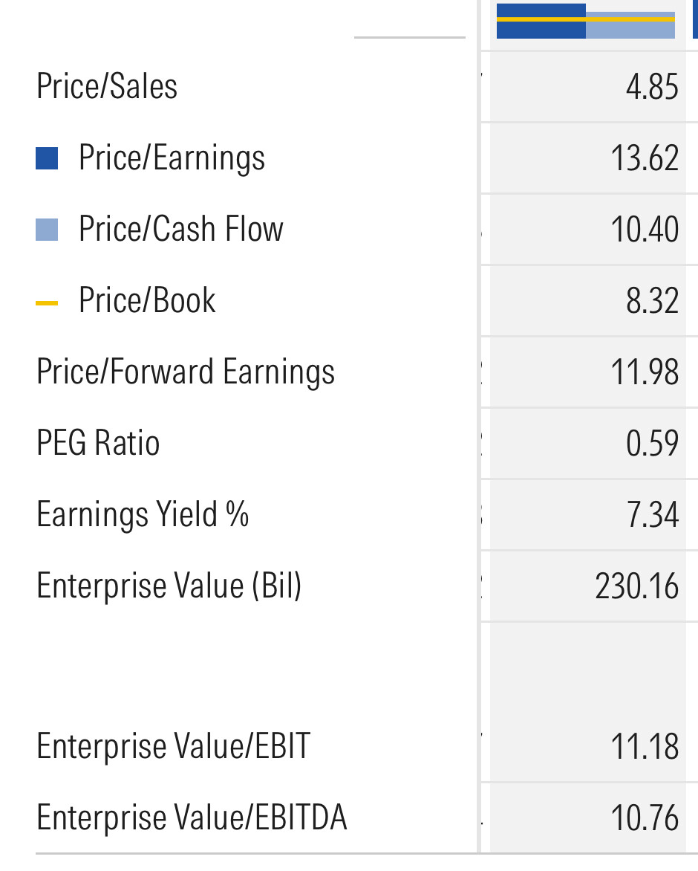Select the Price/Earnings row label

coord(172,158)
